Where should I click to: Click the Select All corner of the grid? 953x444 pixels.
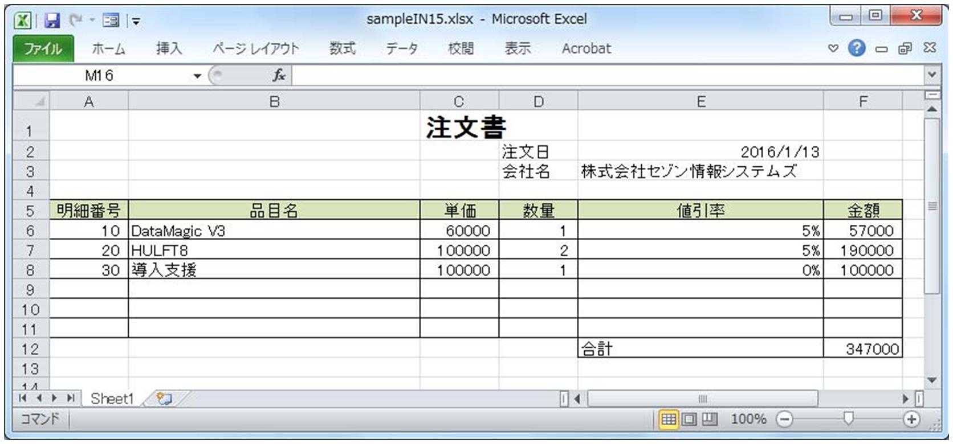31,101
